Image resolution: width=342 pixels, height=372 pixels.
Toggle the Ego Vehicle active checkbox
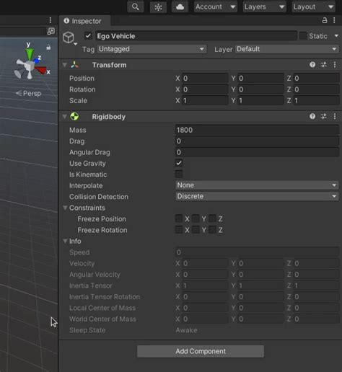(88, 36)
